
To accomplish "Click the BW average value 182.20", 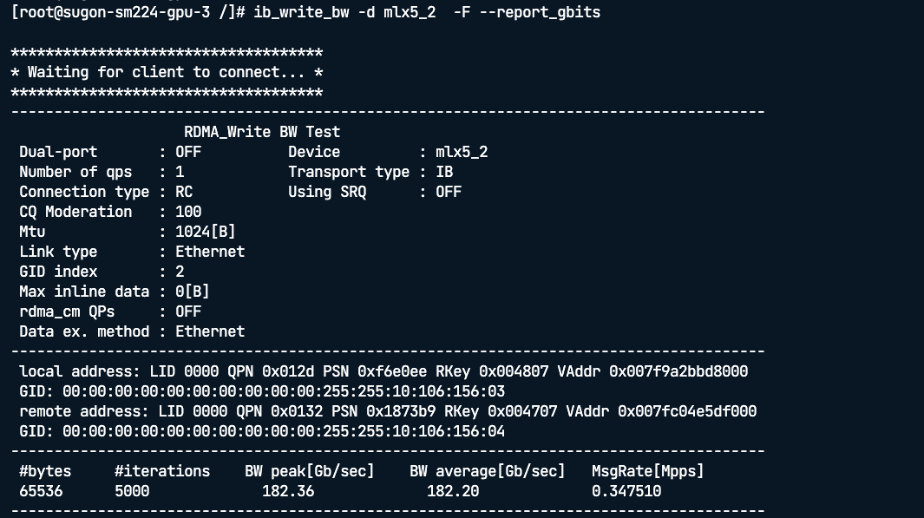I will [x=453, y=491].
